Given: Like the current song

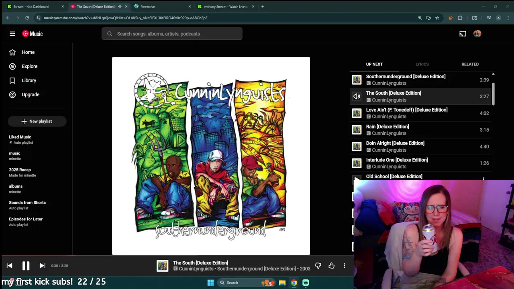Looking at the screenshot, I should click(331, 266).
